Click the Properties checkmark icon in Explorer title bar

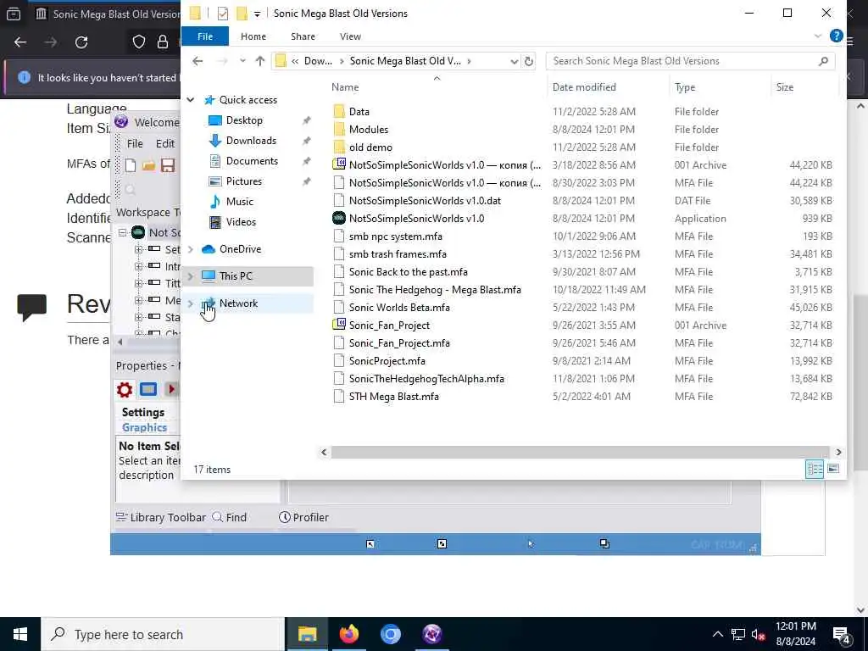click(223, 14)
